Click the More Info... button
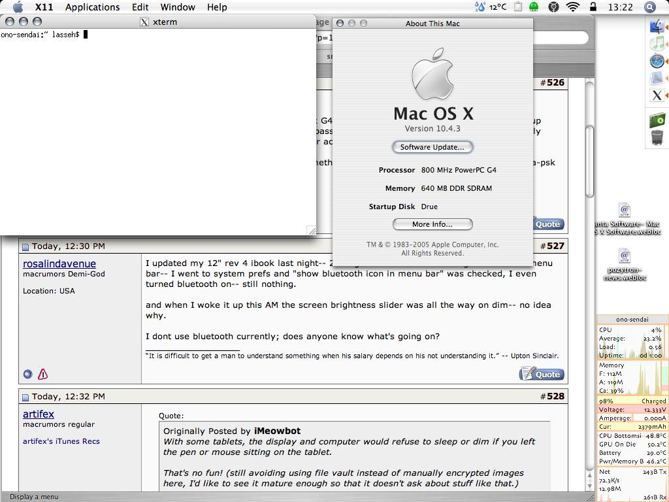Screen dimensions: 669x502 432,224
